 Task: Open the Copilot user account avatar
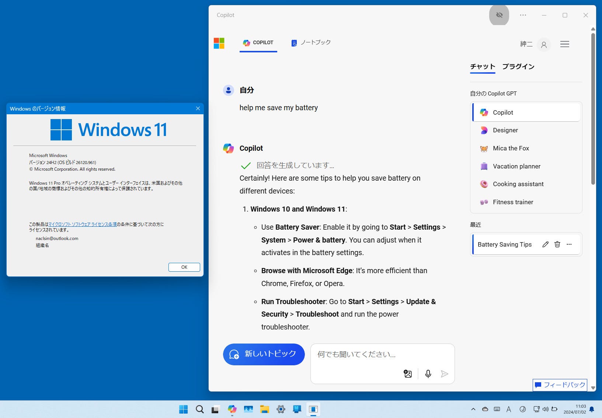tap(544, 45)
